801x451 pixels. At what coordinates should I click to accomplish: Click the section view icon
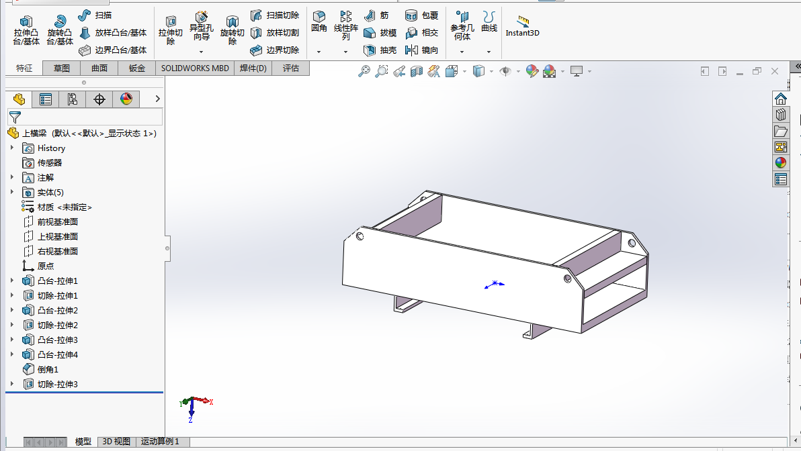point(417,71)
